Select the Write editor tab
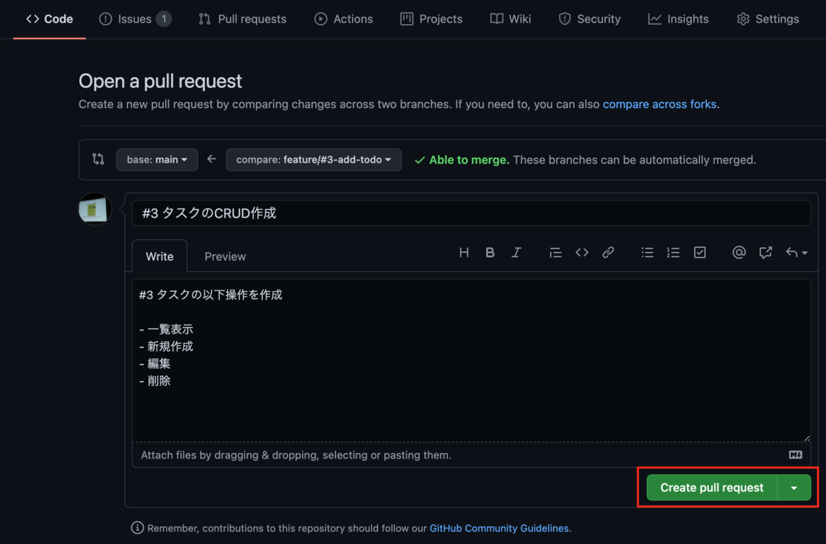 click(160, 256)
